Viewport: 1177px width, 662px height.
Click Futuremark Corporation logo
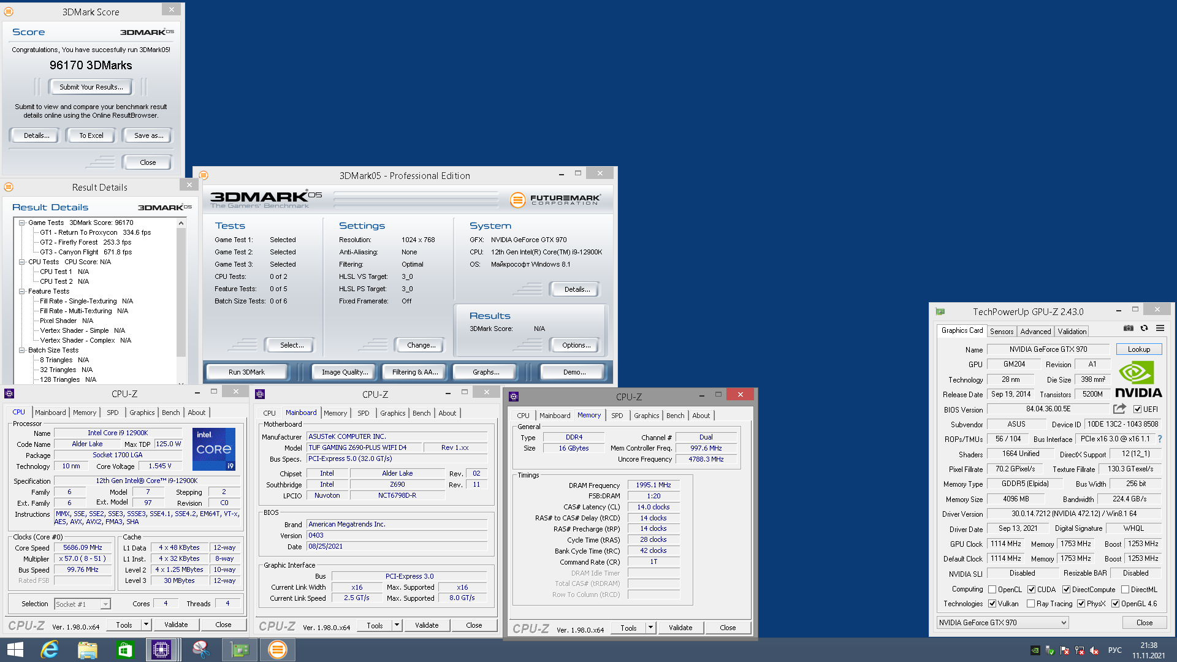(x=555, y=200)
